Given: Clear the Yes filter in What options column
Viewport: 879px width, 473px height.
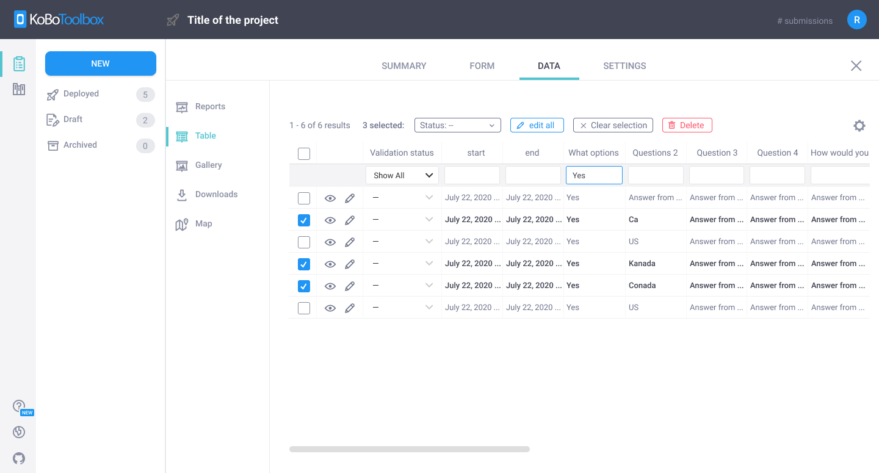Looking at the screenshot, I should [594, 175].
